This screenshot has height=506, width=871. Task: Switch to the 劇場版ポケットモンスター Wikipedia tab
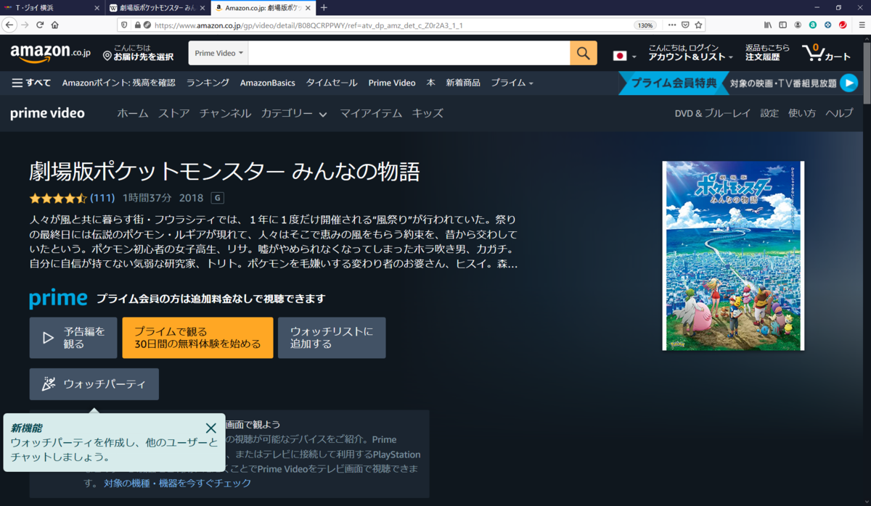point(157,8)
